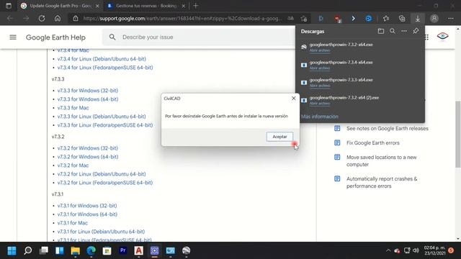
Task: Open Microsoft Edge from taskbar
Action: click(x=91, y=250)
